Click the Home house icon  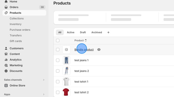6,2
